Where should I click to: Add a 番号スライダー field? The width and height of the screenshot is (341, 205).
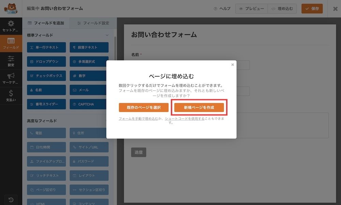point(46,104)
